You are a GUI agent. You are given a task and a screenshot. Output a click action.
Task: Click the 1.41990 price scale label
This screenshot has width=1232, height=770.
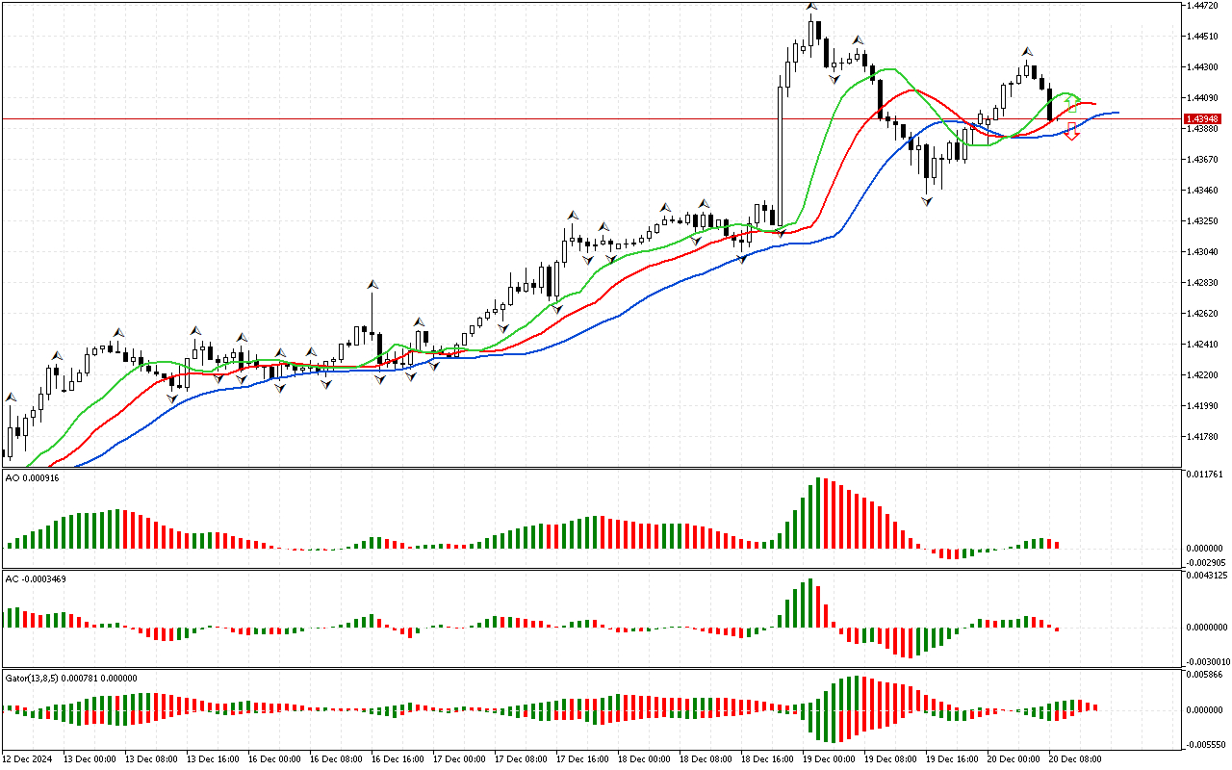[x=1203, y=406]
